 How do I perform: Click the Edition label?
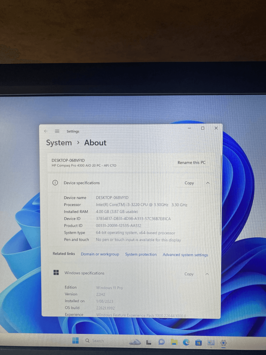click(71, 287)
